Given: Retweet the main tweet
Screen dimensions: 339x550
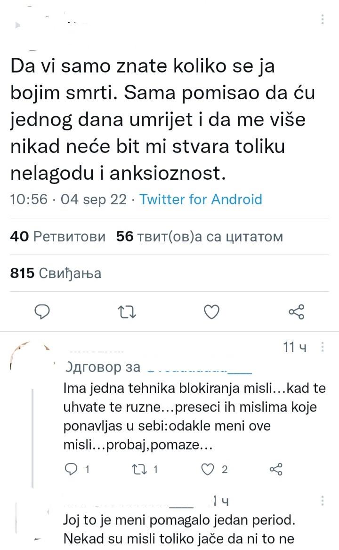Looking at the screenshot, I should (127, 311).
